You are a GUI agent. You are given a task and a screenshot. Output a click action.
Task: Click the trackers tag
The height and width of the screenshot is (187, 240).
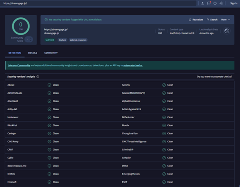tap(62, 40)
